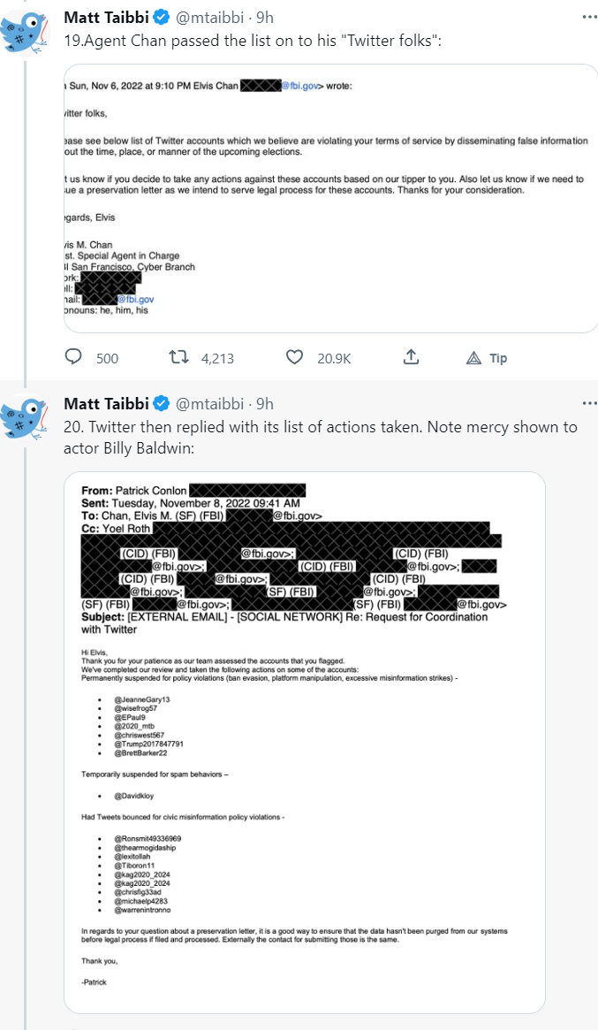Click the verified badge on tweet 19
This screenshot has width=598, height=1030.
click(161, 17)
